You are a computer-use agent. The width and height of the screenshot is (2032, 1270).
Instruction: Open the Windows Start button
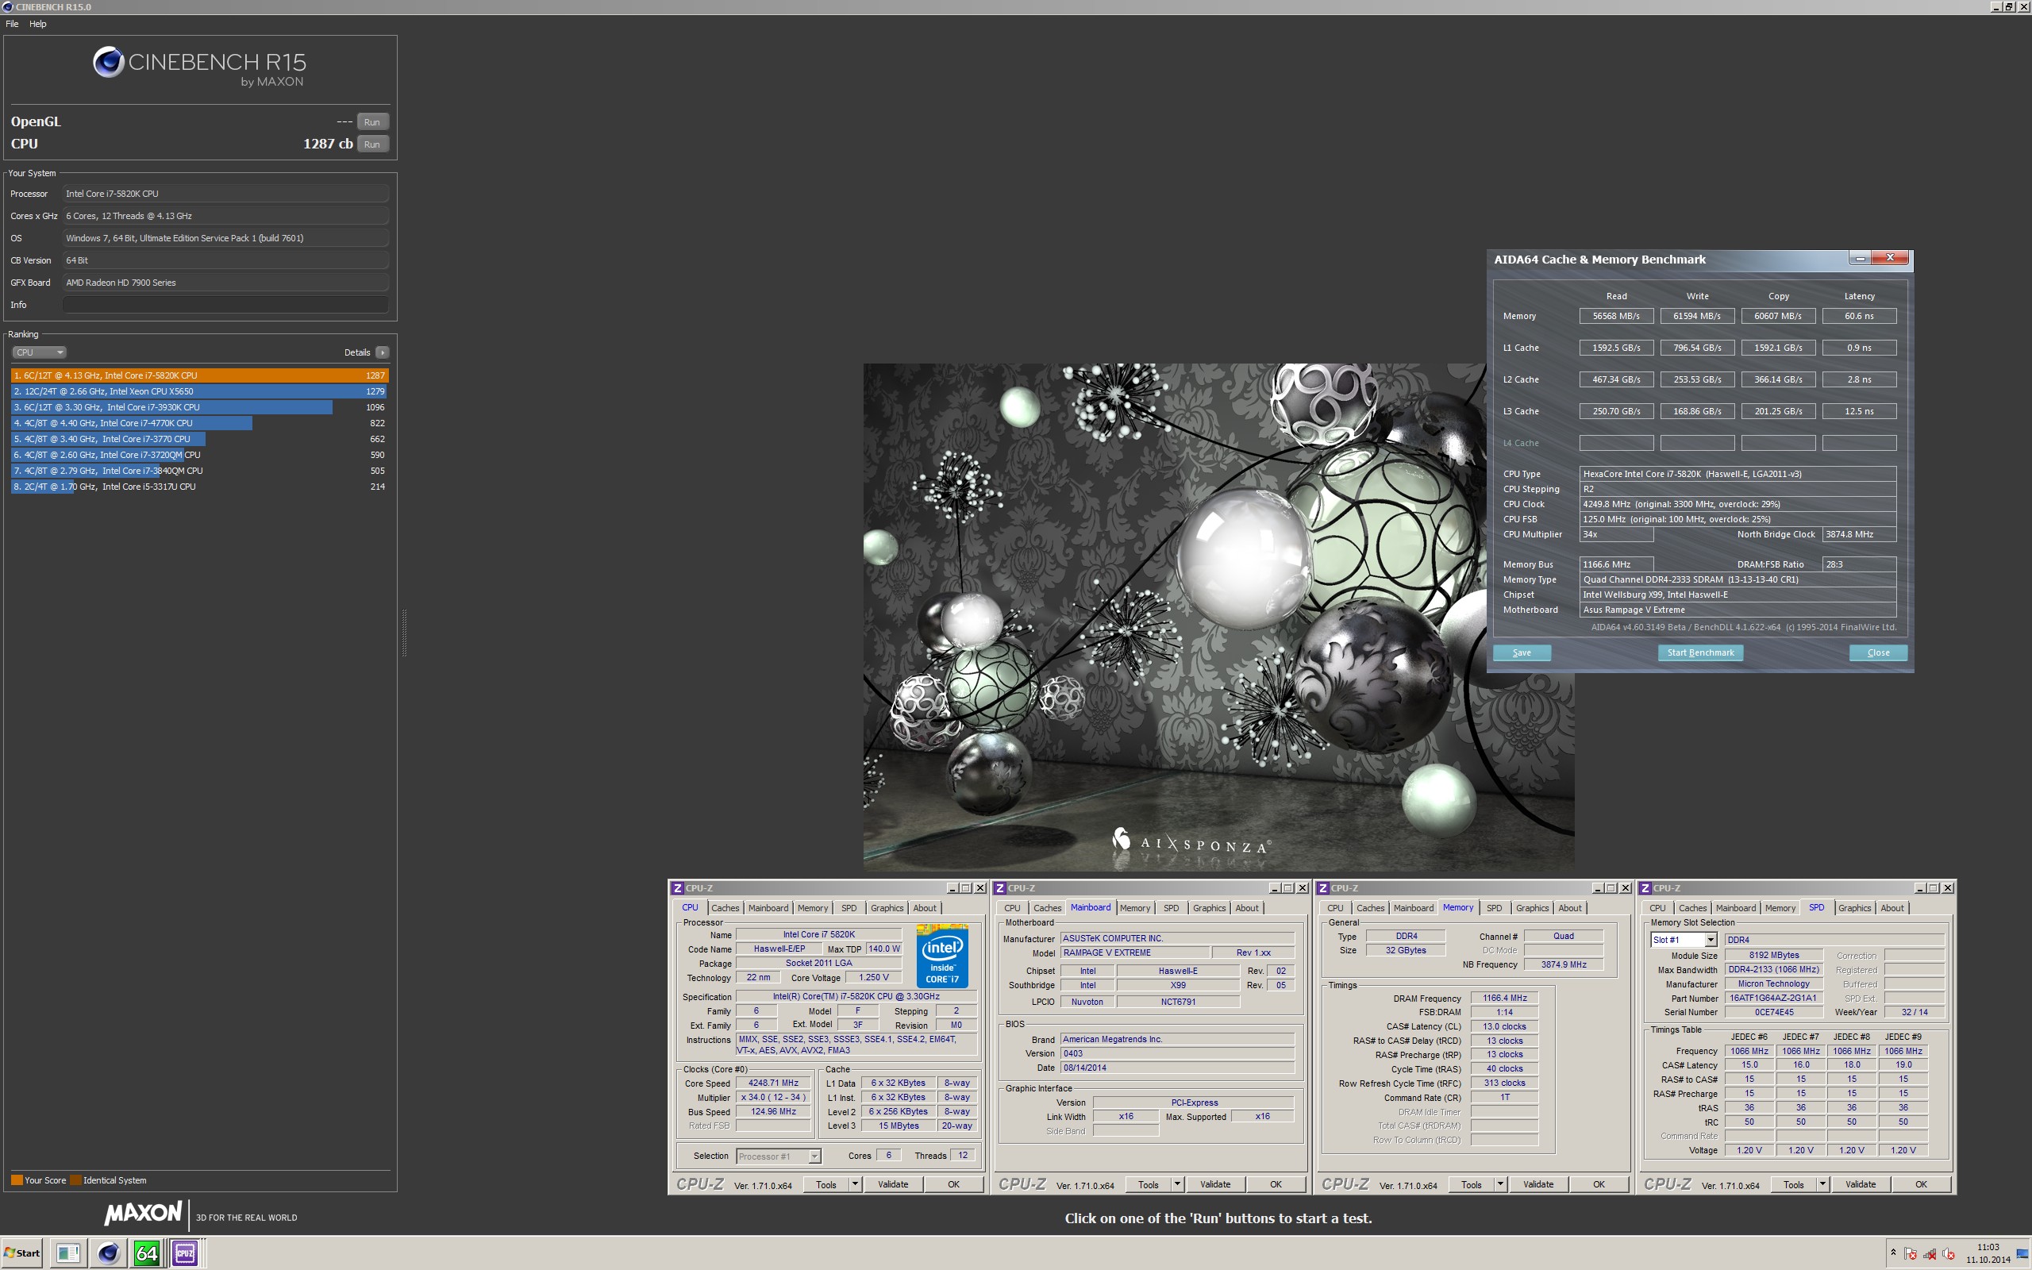pyautogui.click(x=23, y=1253)
